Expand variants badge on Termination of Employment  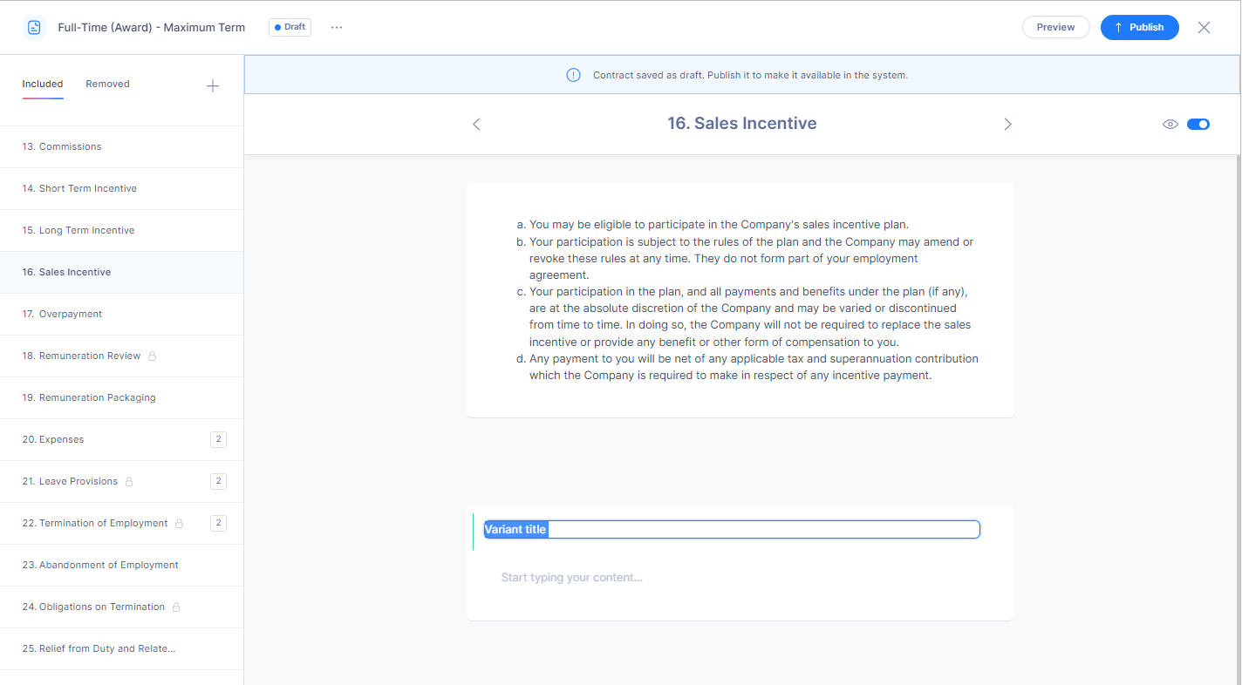point(218,523)
